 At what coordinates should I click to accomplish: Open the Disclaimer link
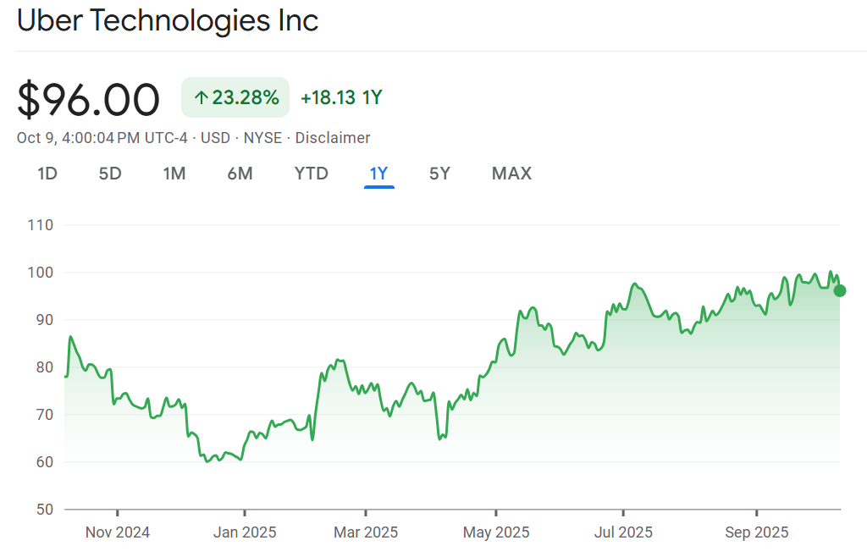(333, 138)
